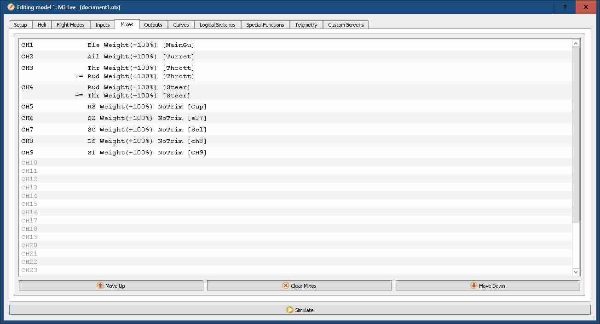The width and height of the screenshot is (600, 324).
Task: Go to the Inputs tab
Action: [102, 25]
